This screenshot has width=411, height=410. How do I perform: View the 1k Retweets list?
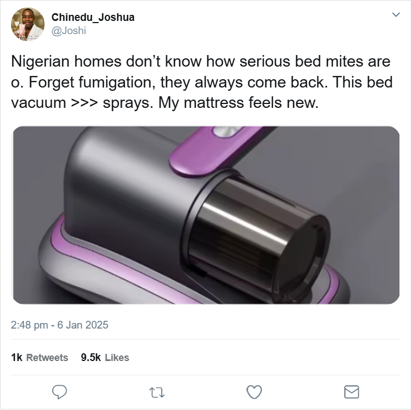tap(40, 358)
